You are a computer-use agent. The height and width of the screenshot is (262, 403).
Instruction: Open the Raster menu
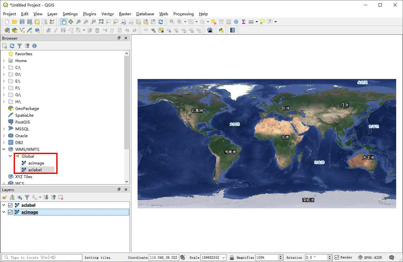point(125,14)
